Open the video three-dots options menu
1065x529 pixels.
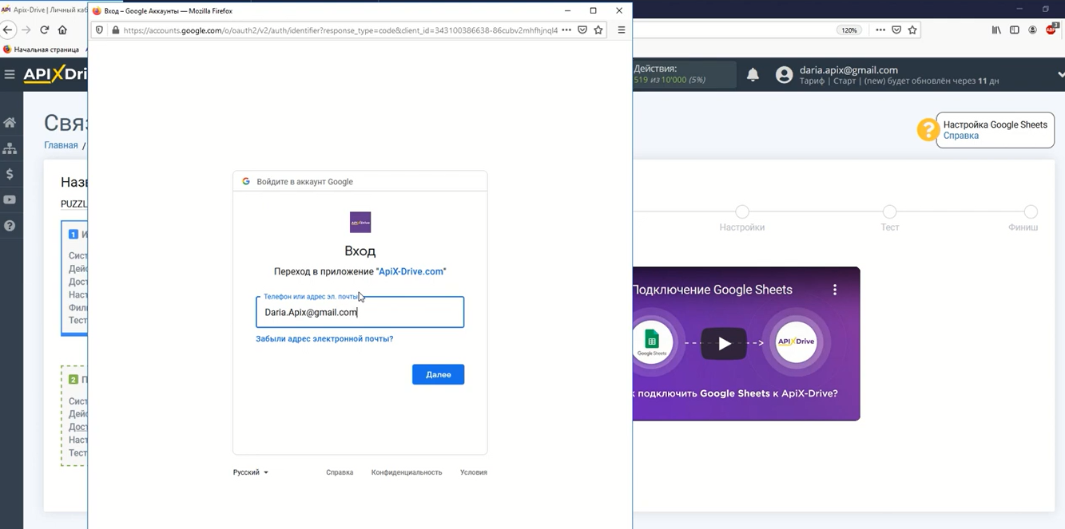[x=835, y=290]
